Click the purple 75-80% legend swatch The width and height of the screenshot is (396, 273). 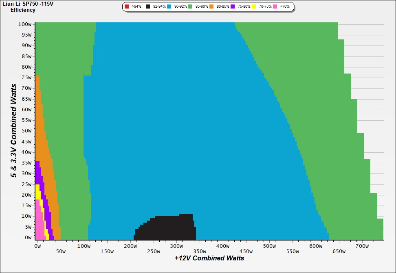click(233, 7)
